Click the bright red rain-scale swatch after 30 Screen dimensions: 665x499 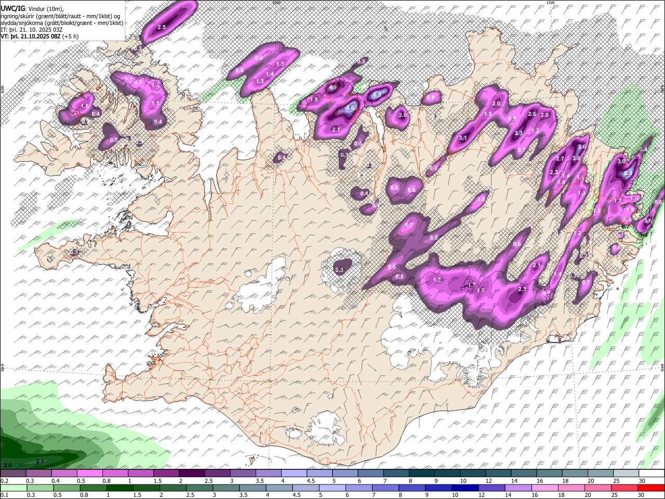(651, 488)
